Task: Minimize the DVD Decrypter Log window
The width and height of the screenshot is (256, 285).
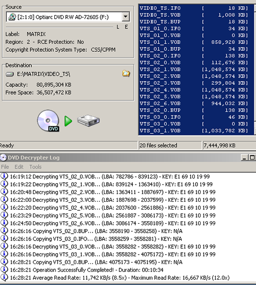Action: (x=245, y=157)
